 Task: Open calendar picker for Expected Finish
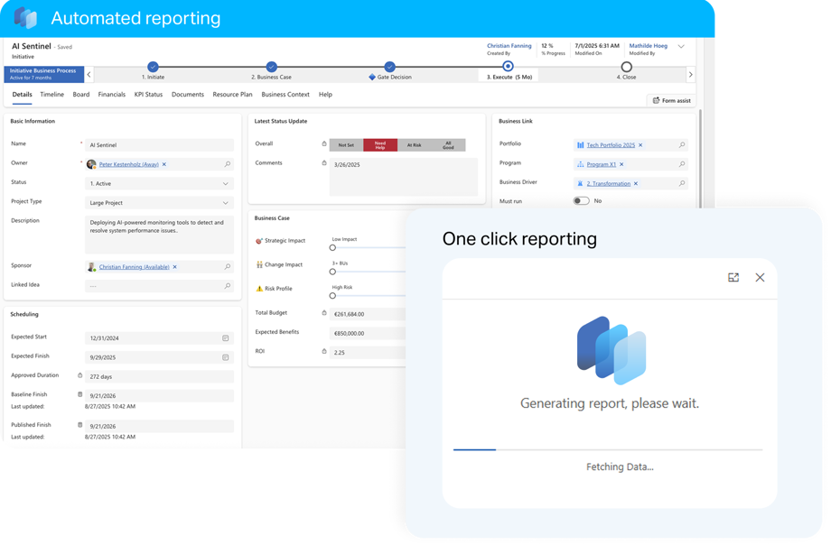tap(226, 357)
